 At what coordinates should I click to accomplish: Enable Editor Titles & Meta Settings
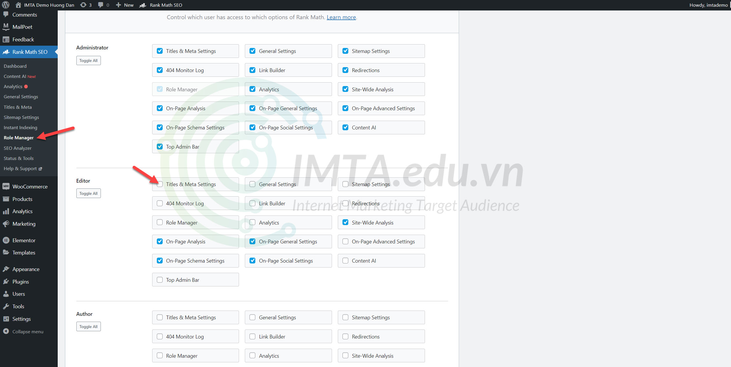click(x=160, y=184)
